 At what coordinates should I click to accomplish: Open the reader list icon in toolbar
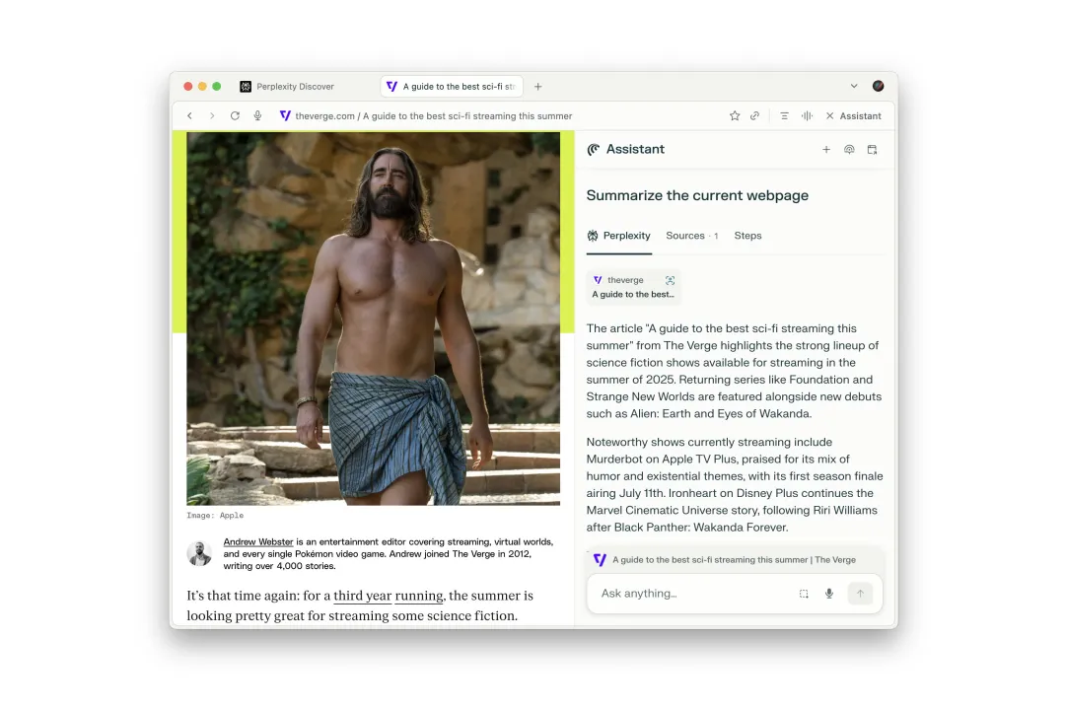(785, 116)
